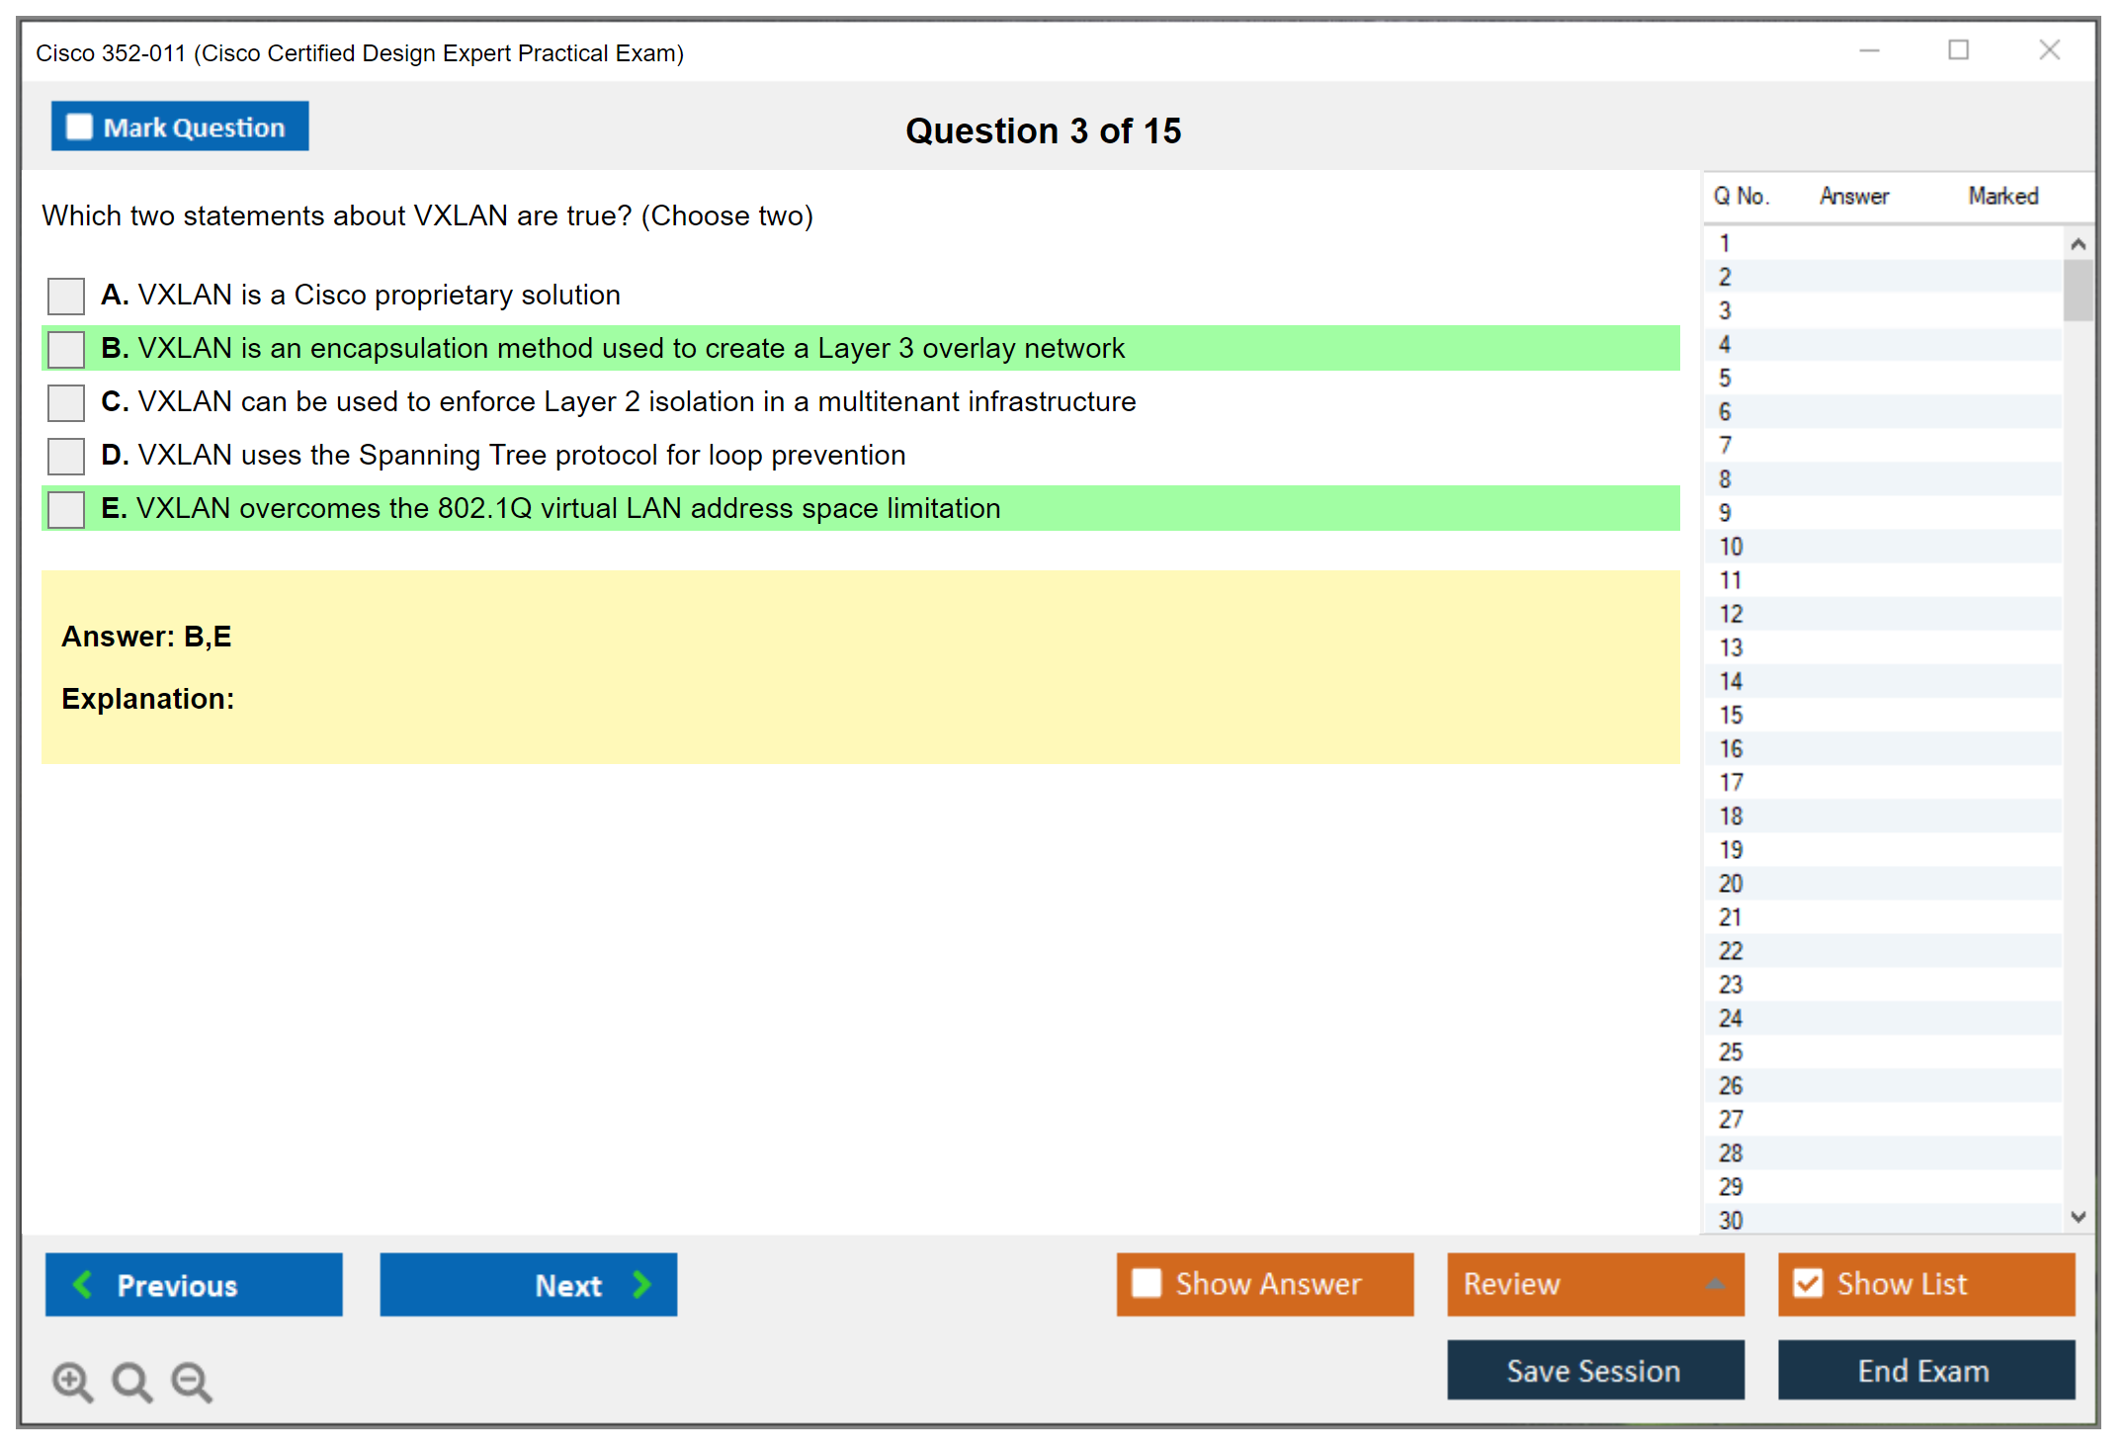Screen dimensions: 2125x1453
Task: Click the reset zoom magnifier icon
Action: tap(131, 1381)
